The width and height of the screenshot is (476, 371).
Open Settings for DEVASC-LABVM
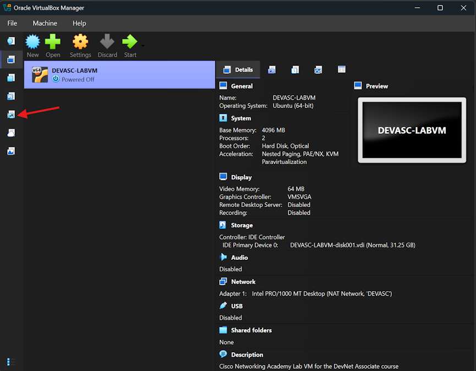coord(80,45)
